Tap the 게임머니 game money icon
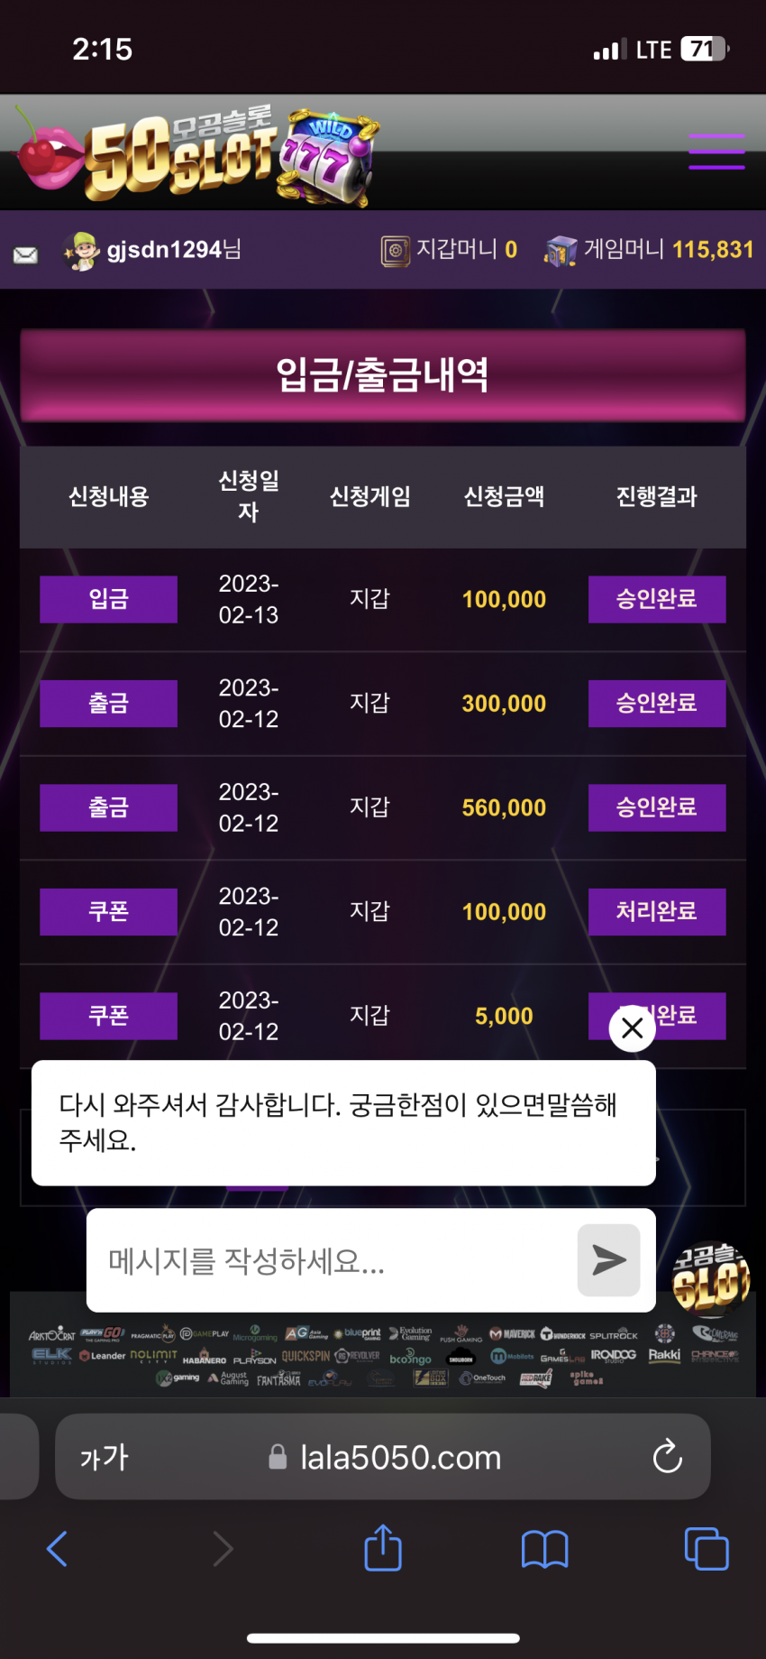Image resolution: width=766 pixels, height=1659 pixels. [x=561, y=251]
